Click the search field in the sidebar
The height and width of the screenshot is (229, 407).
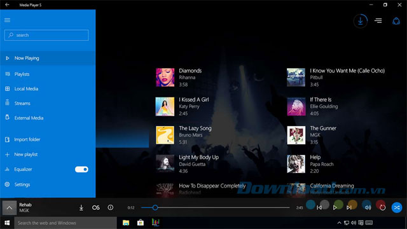coord(46,35)
